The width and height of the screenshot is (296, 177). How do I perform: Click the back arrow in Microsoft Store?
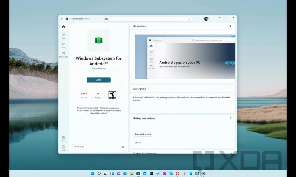click(62, 19)
